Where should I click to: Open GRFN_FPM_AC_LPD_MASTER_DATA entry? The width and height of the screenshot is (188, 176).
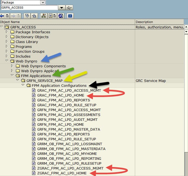(x=69, y=129)
